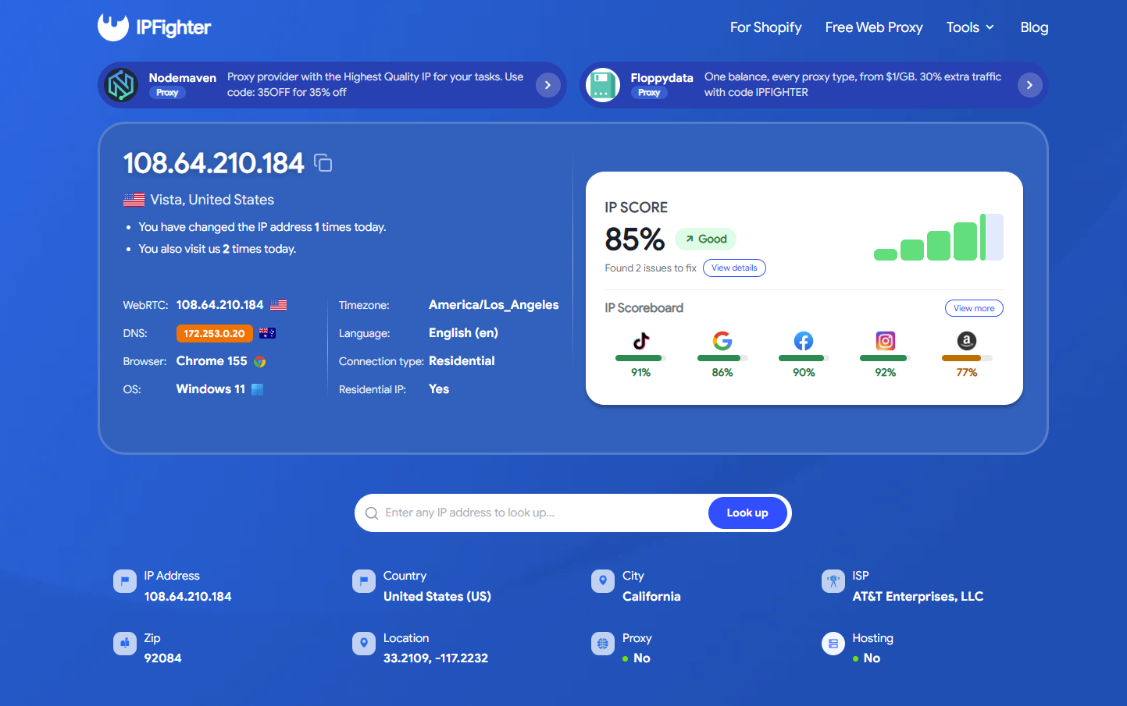This screenshot has width=1127, height=706.
Task: Click the Look up button
Action: [747, 513]
